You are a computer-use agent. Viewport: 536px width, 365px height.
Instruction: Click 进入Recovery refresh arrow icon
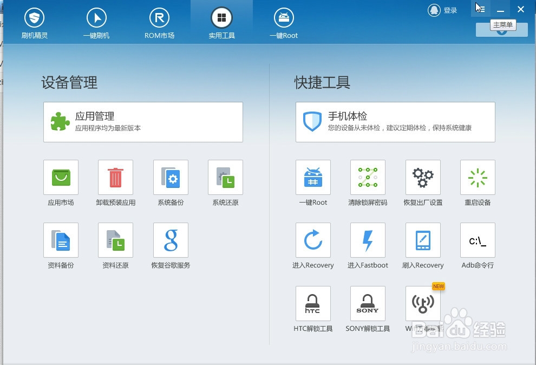pos(313,240)
